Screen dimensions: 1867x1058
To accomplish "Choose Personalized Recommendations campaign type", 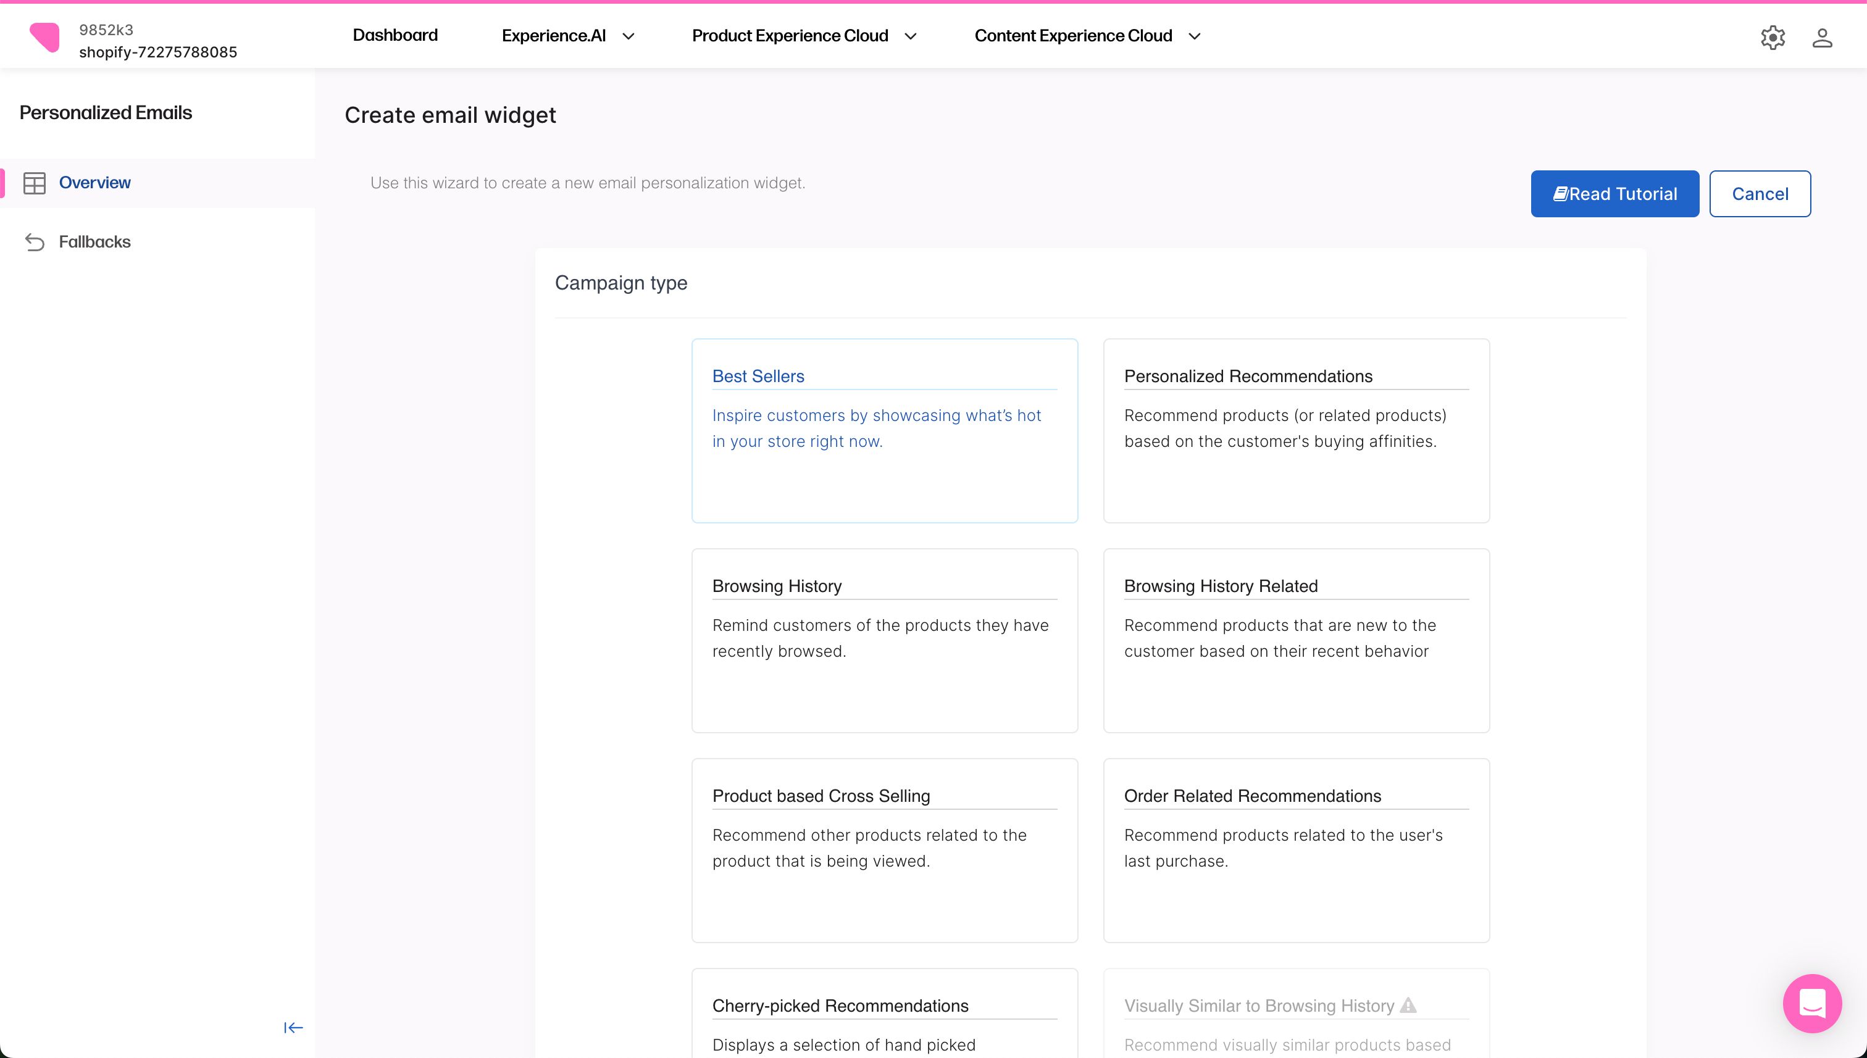I will 1296,430.
